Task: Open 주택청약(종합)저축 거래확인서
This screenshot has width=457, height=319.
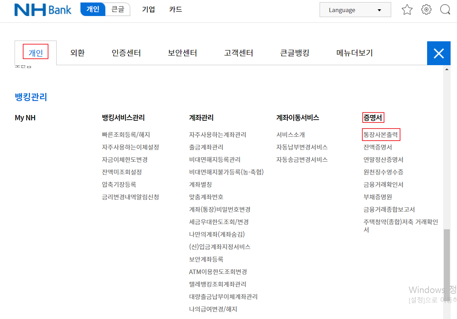Action: pyautogui.click(x=401, y=226)
